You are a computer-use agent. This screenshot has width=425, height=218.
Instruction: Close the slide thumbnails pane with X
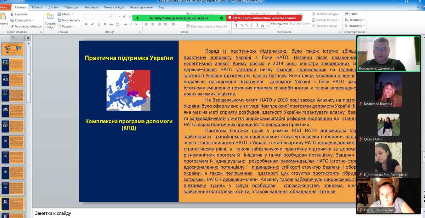tap(28, 38)
